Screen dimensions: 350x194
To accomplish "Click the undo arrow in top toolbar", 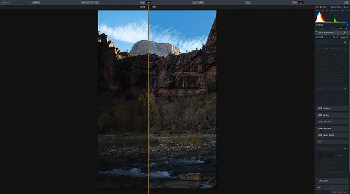I will [195, 2].
